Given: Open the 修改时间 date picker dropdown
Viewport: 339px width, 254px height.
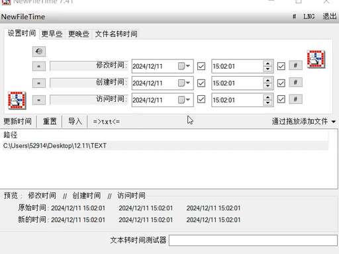Looking at the screenshot, I should click(184, 66).
